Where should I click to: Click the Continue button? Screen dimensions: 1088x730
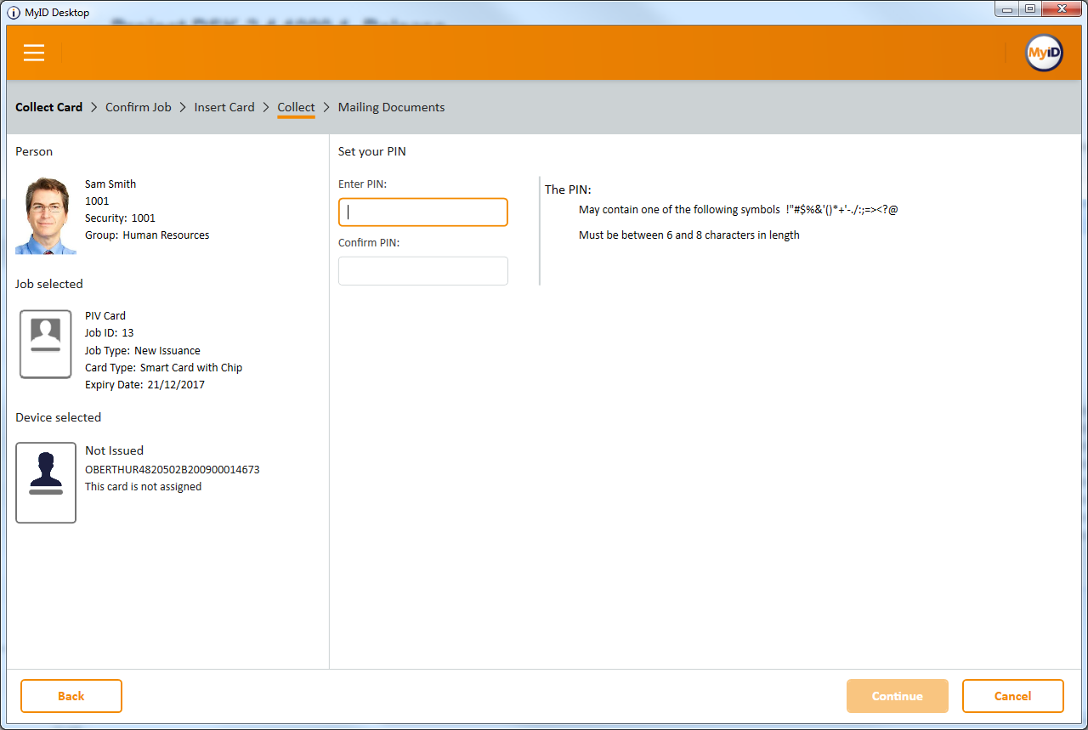click(897, 696)
